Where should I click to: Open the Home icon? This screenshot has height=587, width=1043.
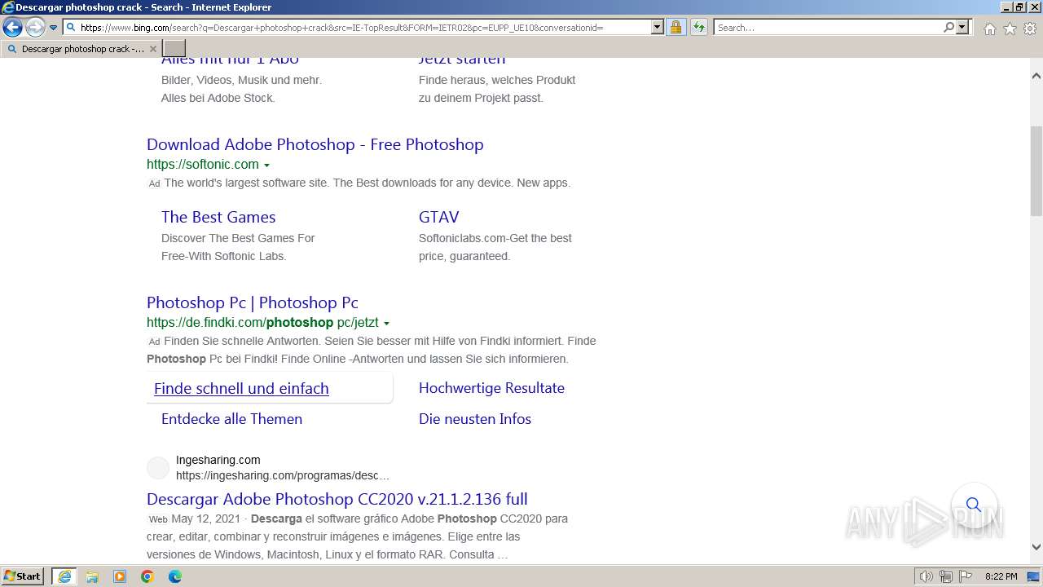(989, 29)
